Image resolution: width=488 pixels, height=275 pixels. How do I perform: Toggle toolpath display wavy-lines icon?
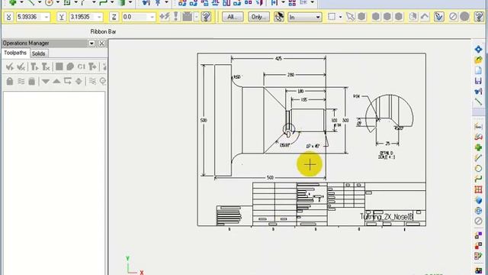click(x=21, y=81)
